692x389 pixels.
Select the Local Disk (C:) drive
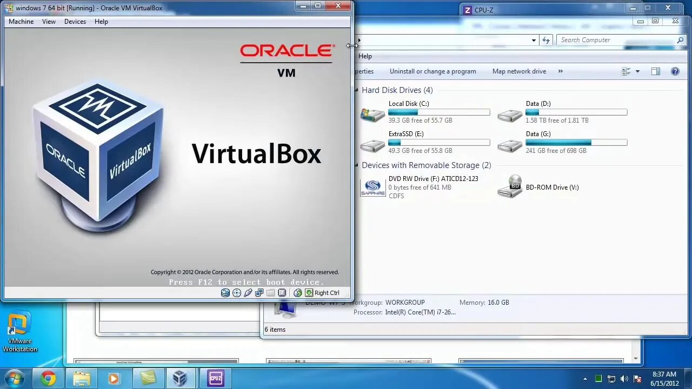tap(425, 112)
